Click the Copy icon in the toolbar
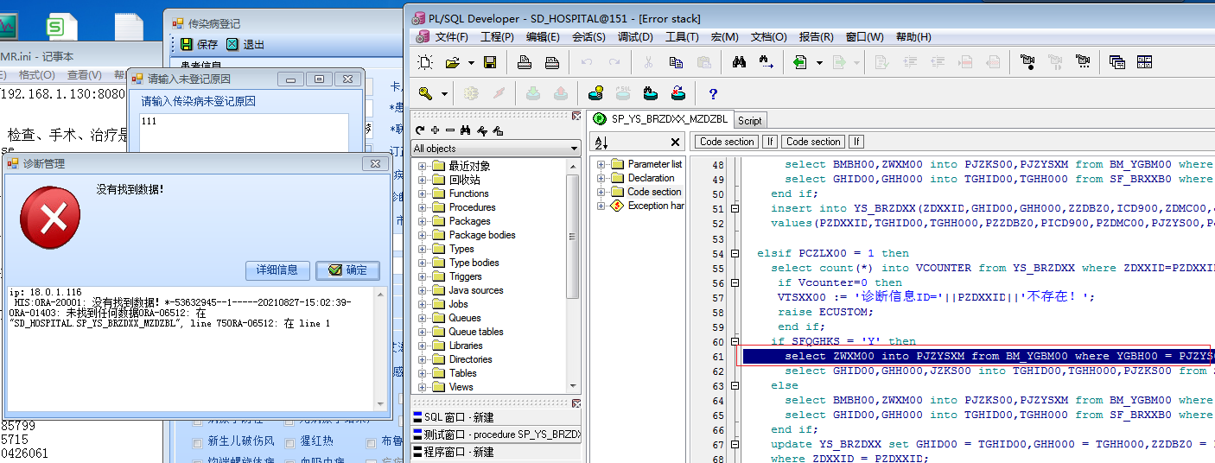This screenshot has width=1215, height=463. tap(676, 62)
